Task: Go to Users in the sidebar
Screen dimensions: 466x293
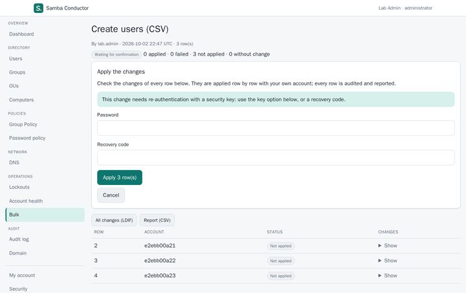Action: tap(16, 59)
